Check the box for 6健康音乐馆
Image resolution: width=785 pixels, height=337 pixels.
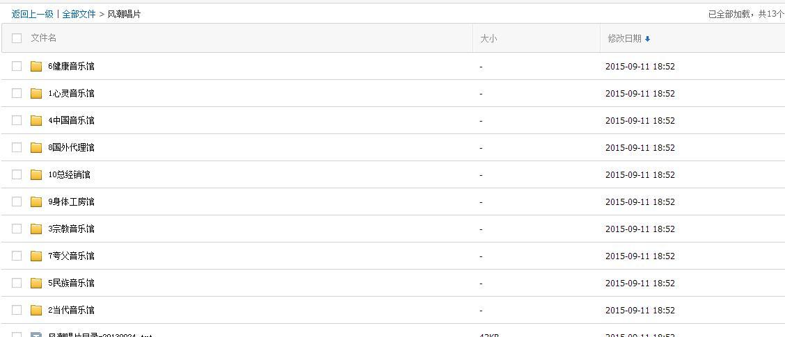pos(17,66)
